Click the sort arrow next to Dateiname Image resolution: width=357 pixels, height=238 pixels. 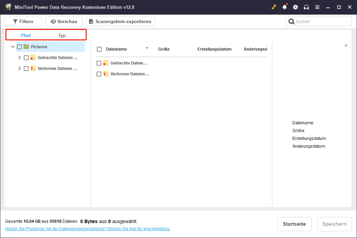[x=147, y=48]
